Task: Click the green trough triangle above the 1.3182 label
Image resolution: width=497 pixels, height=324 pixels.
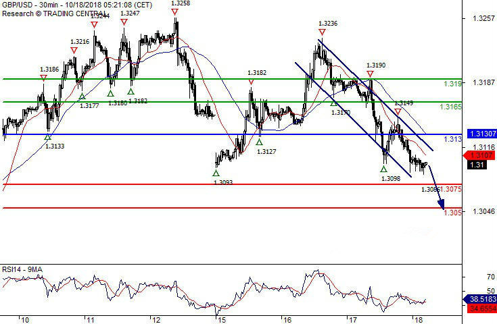Action: tap(131, 91)
